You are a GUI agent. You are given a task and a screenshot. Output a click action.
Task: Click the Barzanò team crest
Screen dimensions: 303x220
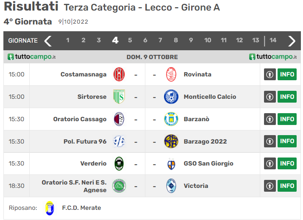pos(171,119)
